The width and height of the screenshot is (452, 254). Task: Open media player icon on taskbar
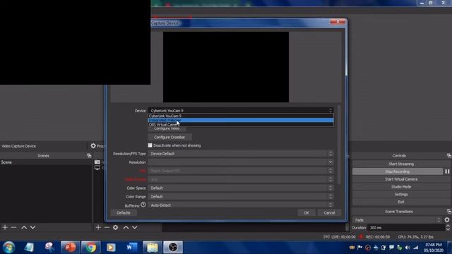(x=111, y=248)
